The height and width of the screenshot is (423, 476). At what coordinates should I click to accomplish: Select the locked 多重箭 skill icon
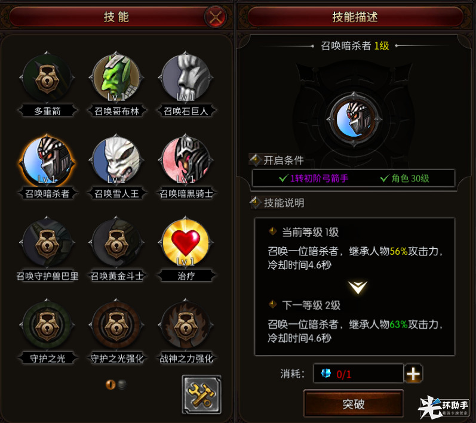point(47,78)
